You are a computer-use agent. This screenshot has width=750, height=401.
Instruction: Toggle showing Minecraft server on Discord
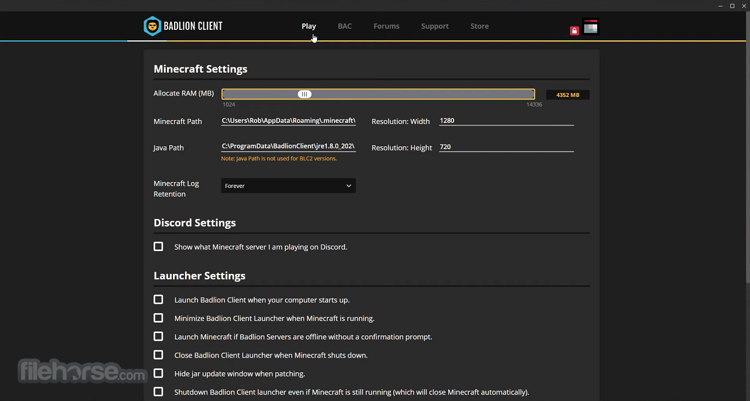click(x=158, y=246)
